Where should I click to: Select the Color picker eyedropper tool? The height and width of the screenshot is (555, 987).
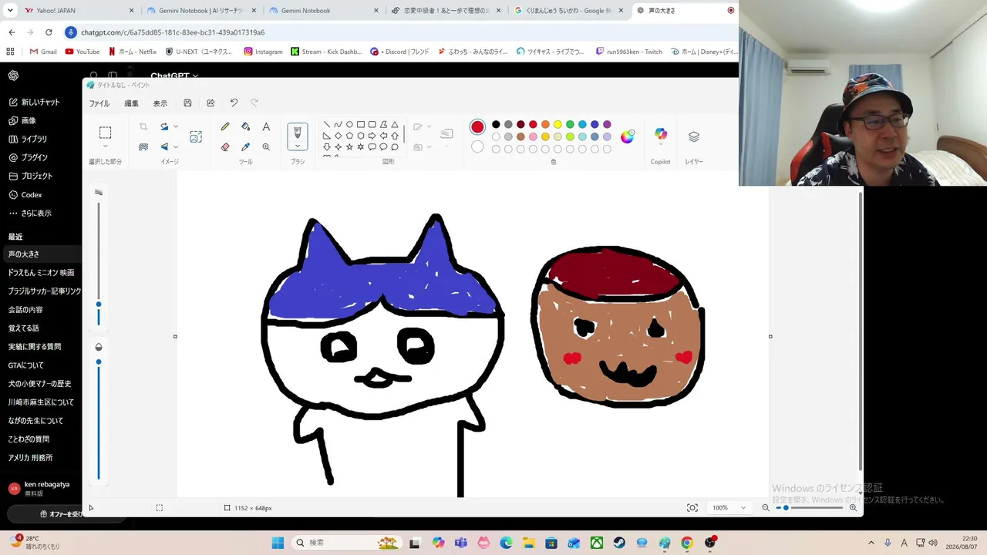245,146
